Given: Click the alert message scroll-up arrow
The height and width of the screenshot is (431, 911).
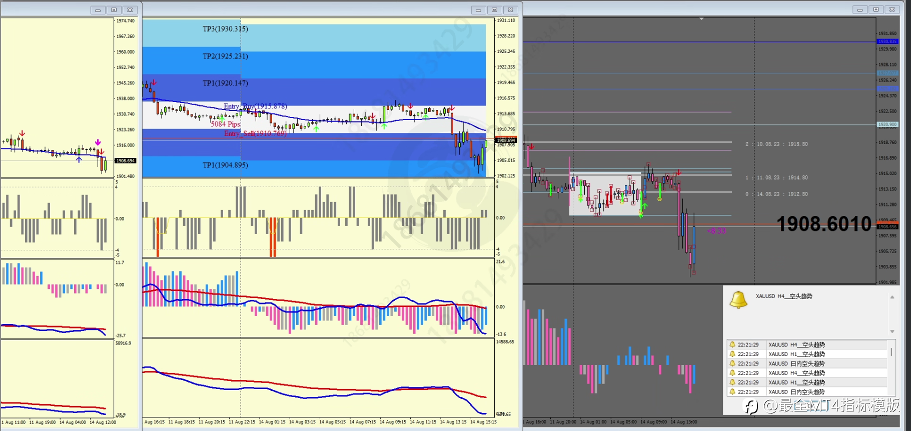Looking at the screenshot, I should [x=892, y=297].
